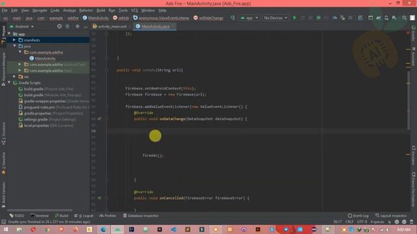Open the VCS menu
Image resolution: width=417 pixels, height=234 pixels.
click(x=134, y=10)
